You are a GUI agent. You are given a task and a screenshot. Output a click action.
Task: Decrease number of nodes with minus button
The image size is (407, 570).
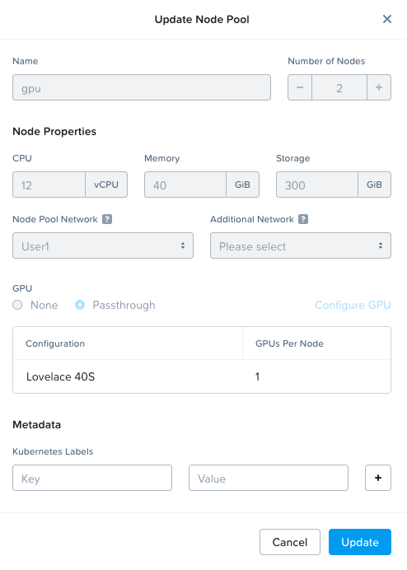pyautogui.click(x=300, y=87)
